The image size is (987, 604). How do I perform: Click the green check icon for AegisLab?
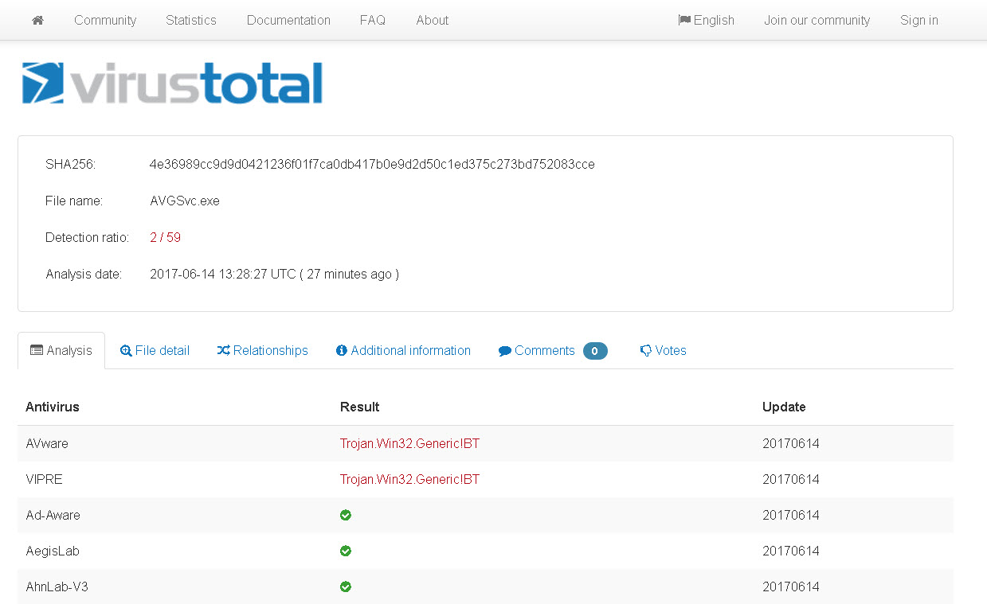[346, 551]
